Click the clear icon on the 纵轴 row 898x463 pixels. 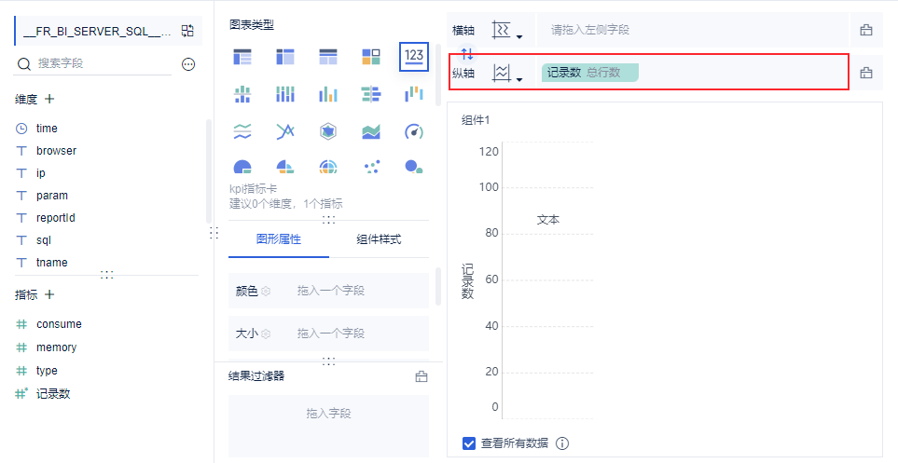pos(865,73)
